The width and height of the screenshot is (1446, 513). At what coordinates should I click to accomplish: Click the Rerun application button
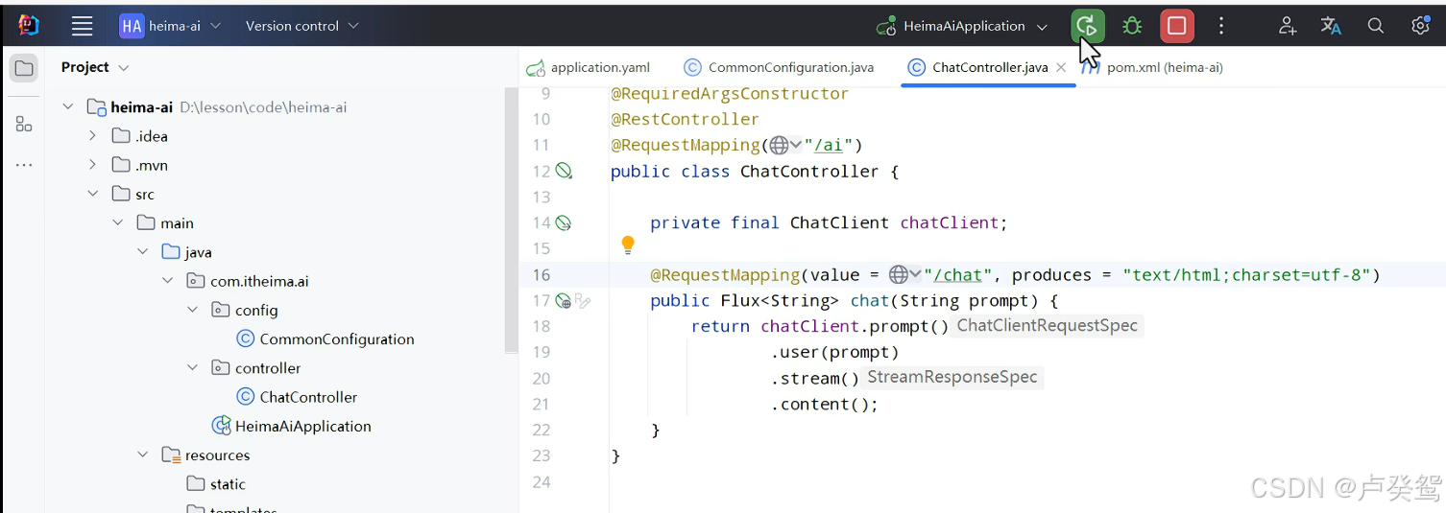[x=1087, y=26]
